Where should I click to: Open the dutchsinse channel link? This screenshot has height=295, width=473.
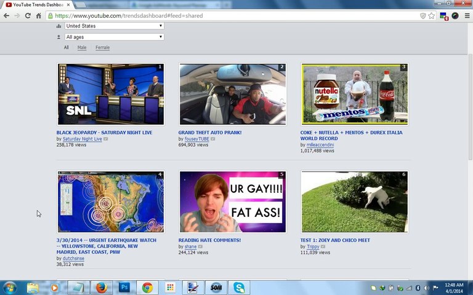(73, 258)
